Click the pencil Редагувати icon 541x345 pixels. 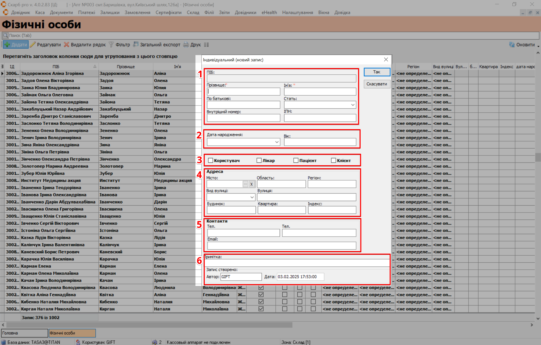pos(33,45)
